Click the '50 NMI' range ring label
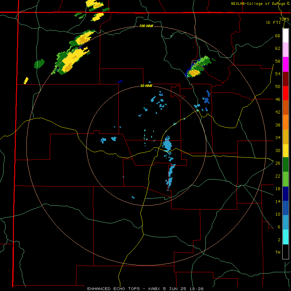 coord(146,86)
